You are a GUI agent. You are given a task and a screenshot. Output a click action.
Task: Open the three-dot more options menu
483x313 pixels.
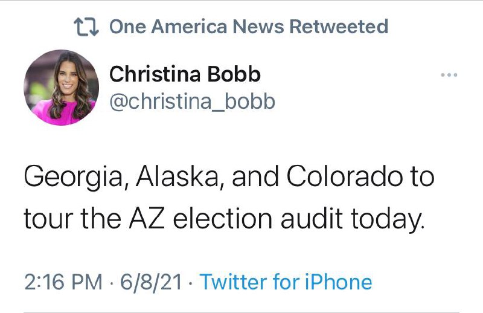pyautogui.click(x=449, y=76)
